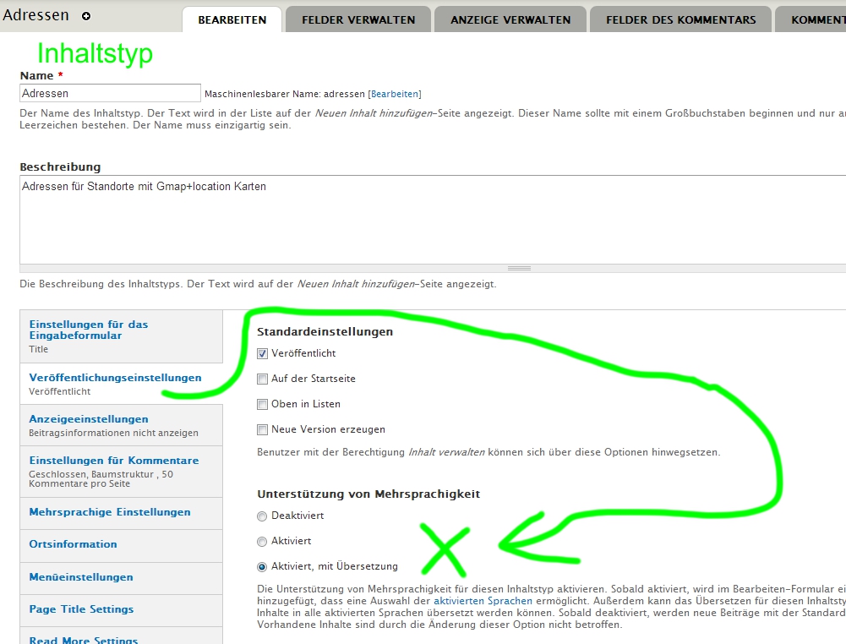
Task: Enable the Auf der Startseite checkbox
Action: point(263,379)
